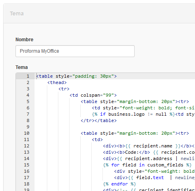Click the for field in custom_fields line

[147, 165]
